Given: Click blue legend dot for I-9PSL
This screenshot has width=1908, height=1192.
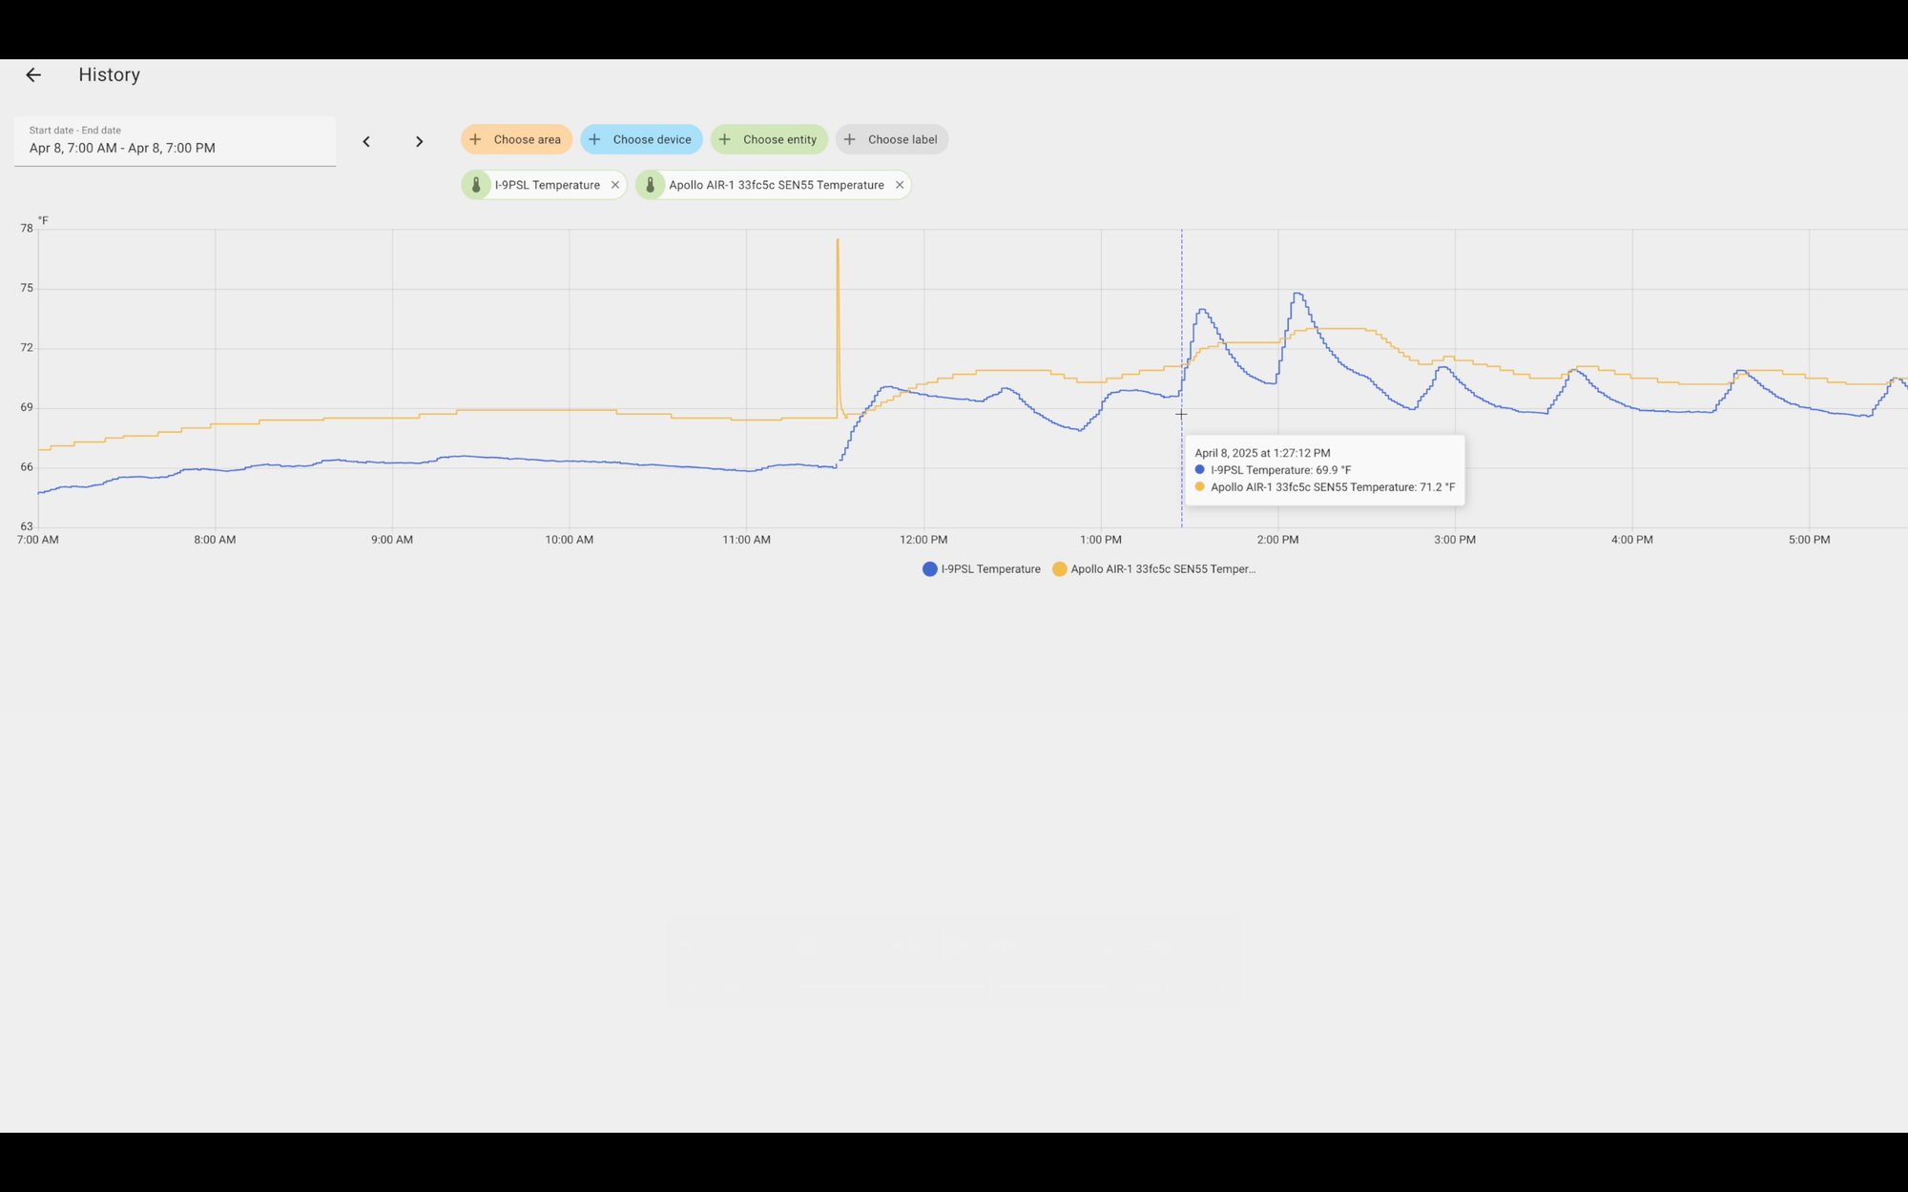Looking at the screenshot, I should point(929,569).
